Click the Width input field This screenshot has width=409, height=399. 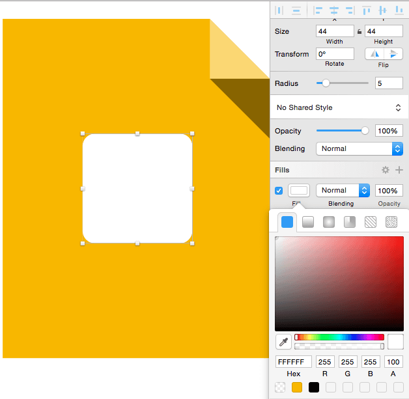pos(335,31)
